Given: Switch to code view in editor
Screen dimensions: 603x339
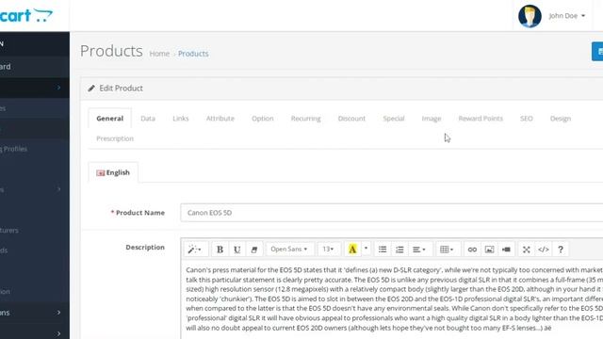Looking at the screenshot, I should click(x=544, y=250).
